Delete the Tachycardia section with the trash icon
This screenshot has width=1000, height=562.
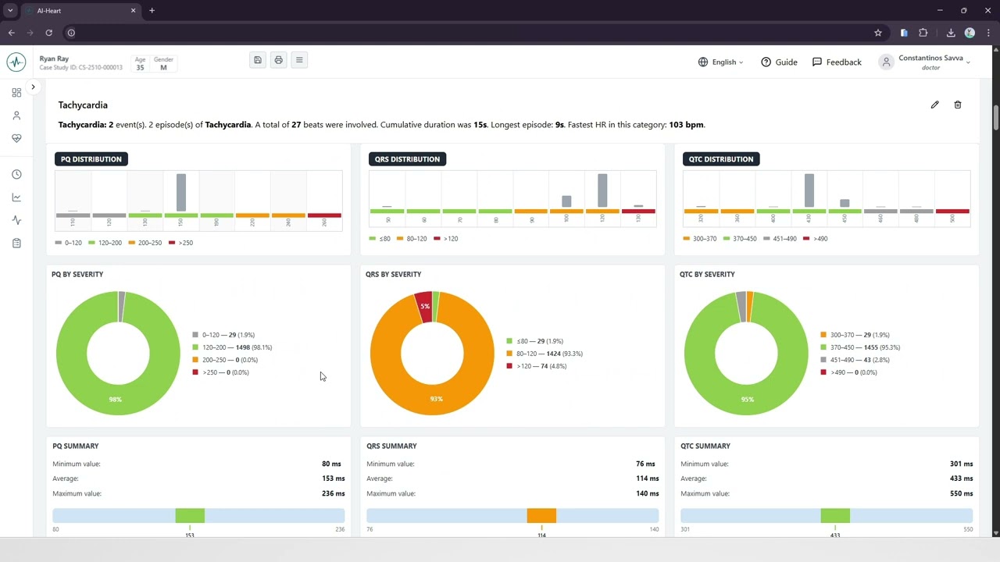(x=958, y=105)
